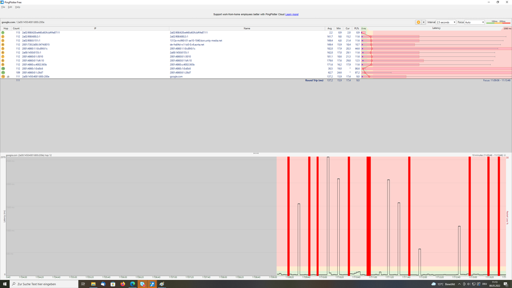
Task: Pause the trace with the orange pause button
Action: (x=418, y=22)
